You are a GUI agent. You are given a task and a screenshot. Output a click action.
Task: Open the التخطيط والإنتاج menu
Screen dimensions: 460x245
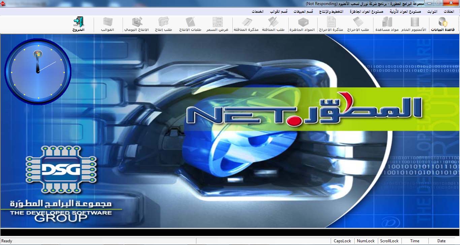[331, 11]
